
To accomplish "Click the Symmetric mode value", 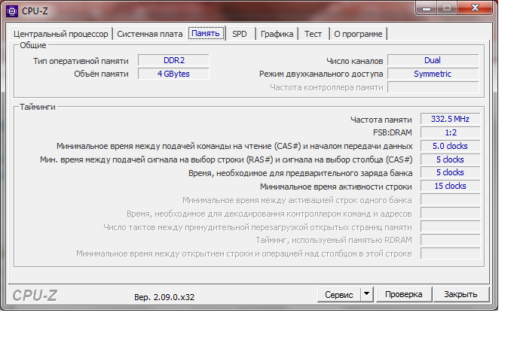I will point(433,74).
